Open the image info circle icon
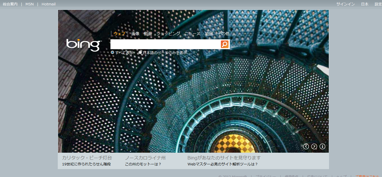Screen dimensions: 382x177 point(322,146)
